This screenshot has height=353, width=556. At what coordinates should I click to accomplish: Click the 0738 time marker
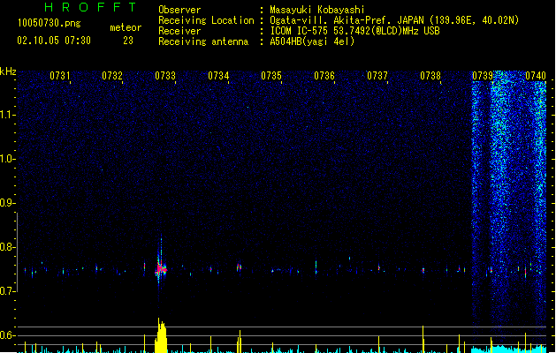click(430, 76)
